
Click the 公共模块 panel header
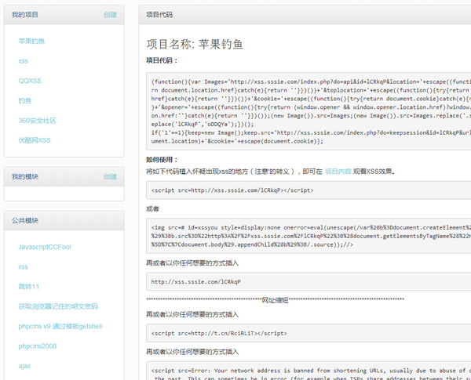point(64,220)
